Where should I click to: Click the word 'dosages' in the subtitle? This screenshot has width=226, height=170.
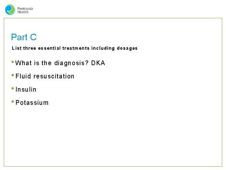[127, 48]
